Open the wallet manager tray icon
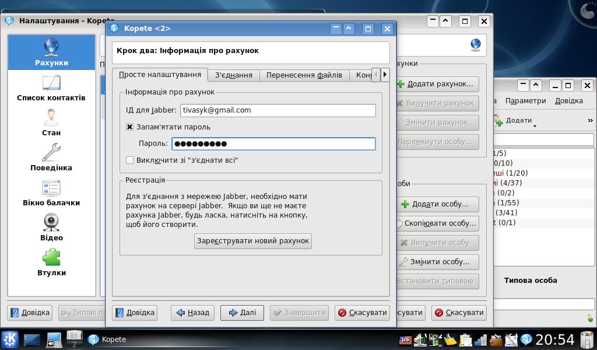 click(x=496, y=340)
